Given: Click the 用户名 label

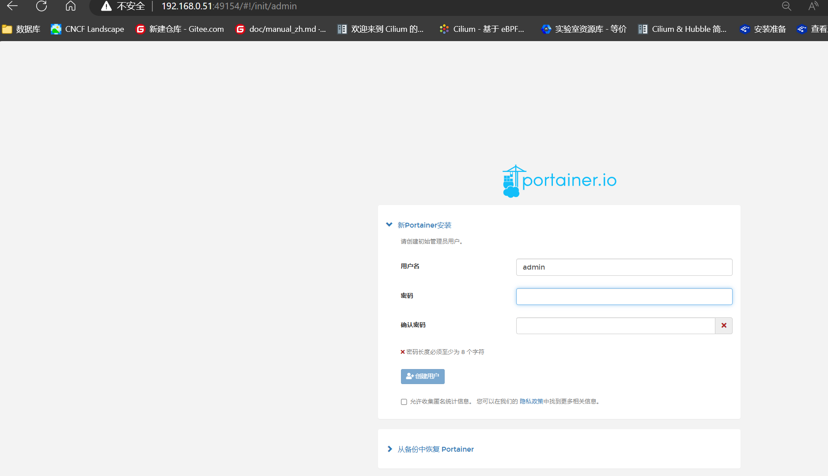Looking at the screenshot, I should (410, 267).
